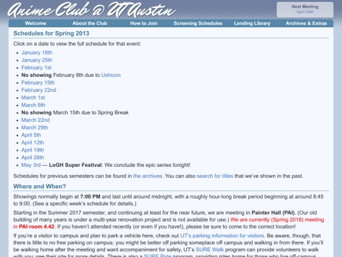The height and width of the screenshot is (257, 342).
Task: Click the Schedules for Spring 2013 heading
Action: pos(51,34)
